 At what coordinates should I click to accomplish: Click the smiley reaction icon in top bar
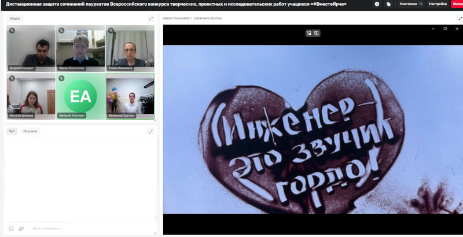tap(377, 4)
